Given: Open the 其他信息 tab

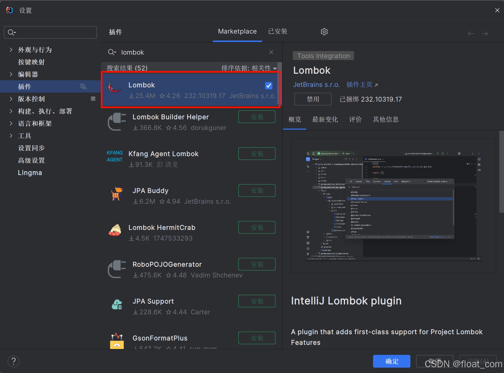Looking at the screenshot, I should (385, 119).
